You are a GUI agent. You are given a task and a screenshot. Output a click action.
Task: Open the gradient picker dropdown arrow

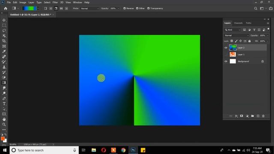(x=38, y=9)
